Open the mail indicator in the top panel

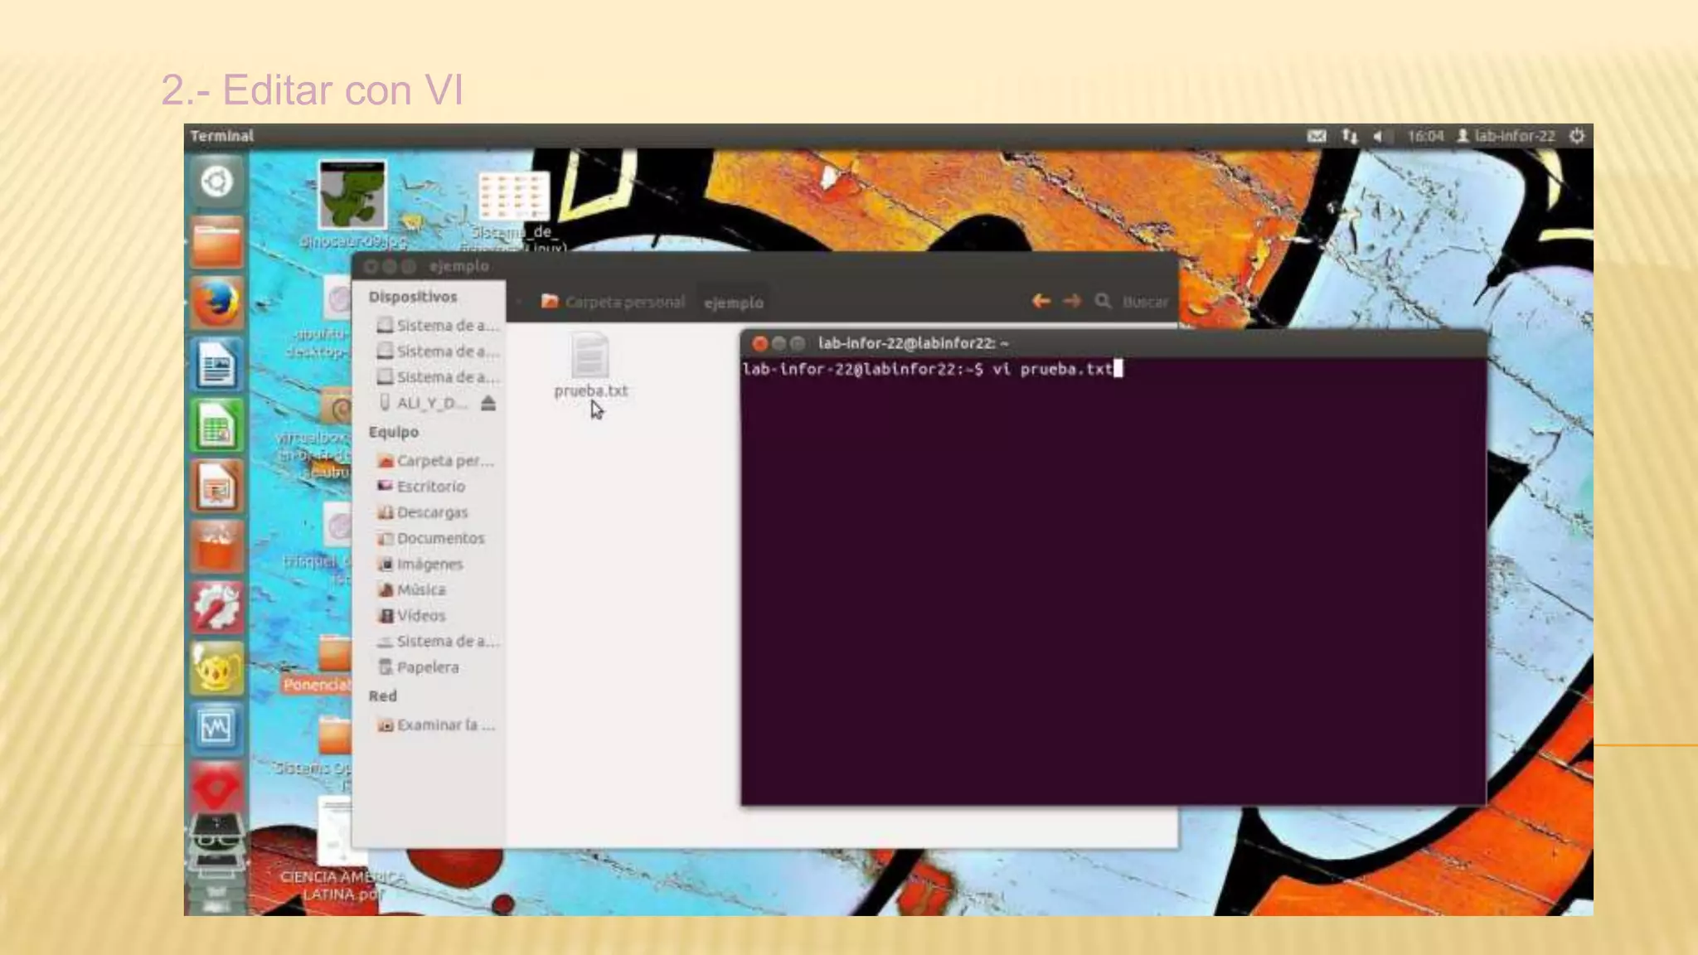pyautogui.click(x=1316, y=136)
